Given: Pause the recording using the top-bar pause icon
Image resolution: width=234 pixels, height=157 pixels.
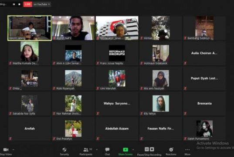Looking at the screenshot, I should (14, 4).
